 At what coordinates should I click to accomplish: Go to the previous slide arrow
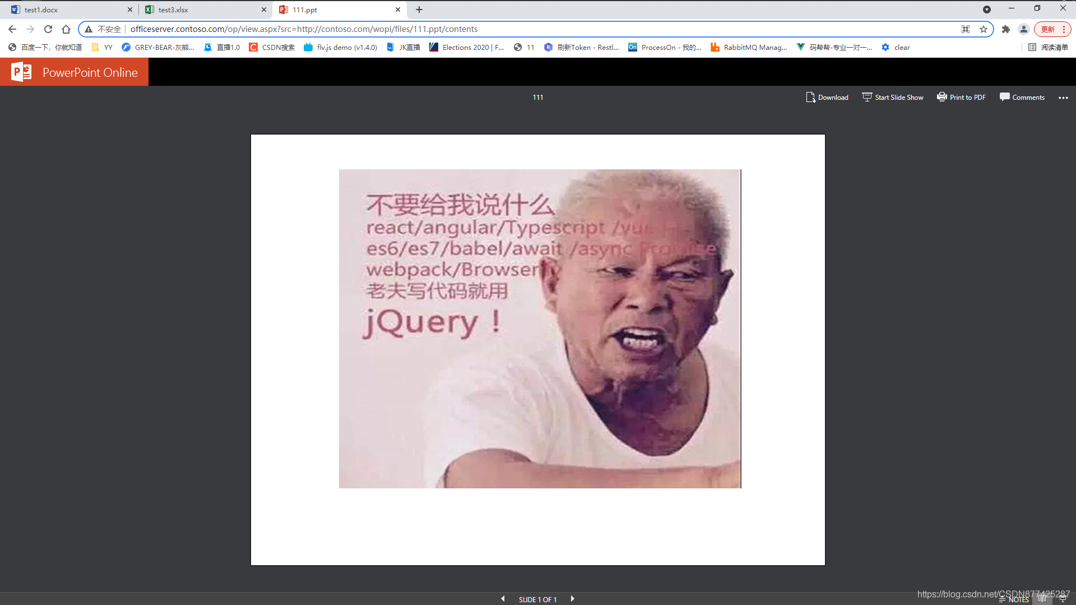[x=503, y=599]
